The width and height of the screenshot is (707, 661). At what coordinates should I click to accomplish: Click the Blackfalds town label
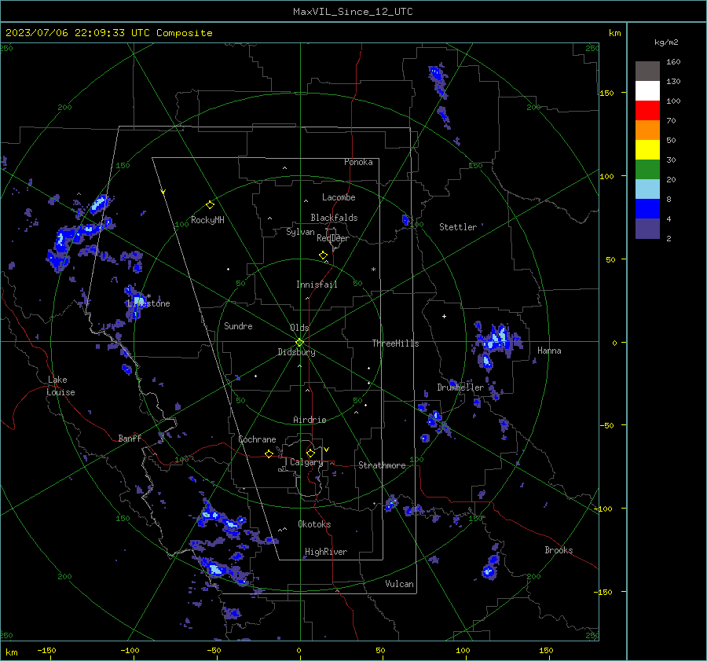coord(334,218)
